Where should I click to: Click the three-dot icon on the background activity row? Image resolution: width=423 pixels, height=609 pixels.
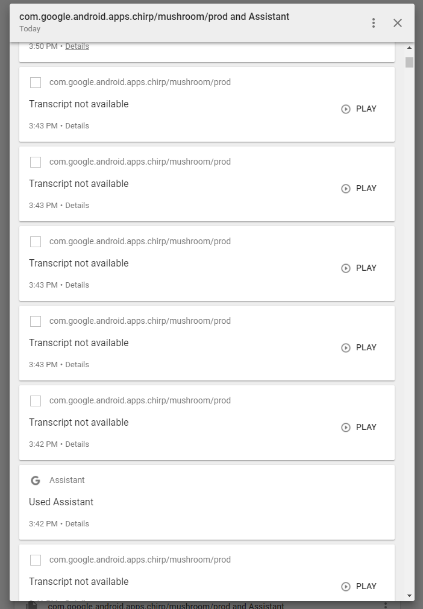click(x=384, y=605)
